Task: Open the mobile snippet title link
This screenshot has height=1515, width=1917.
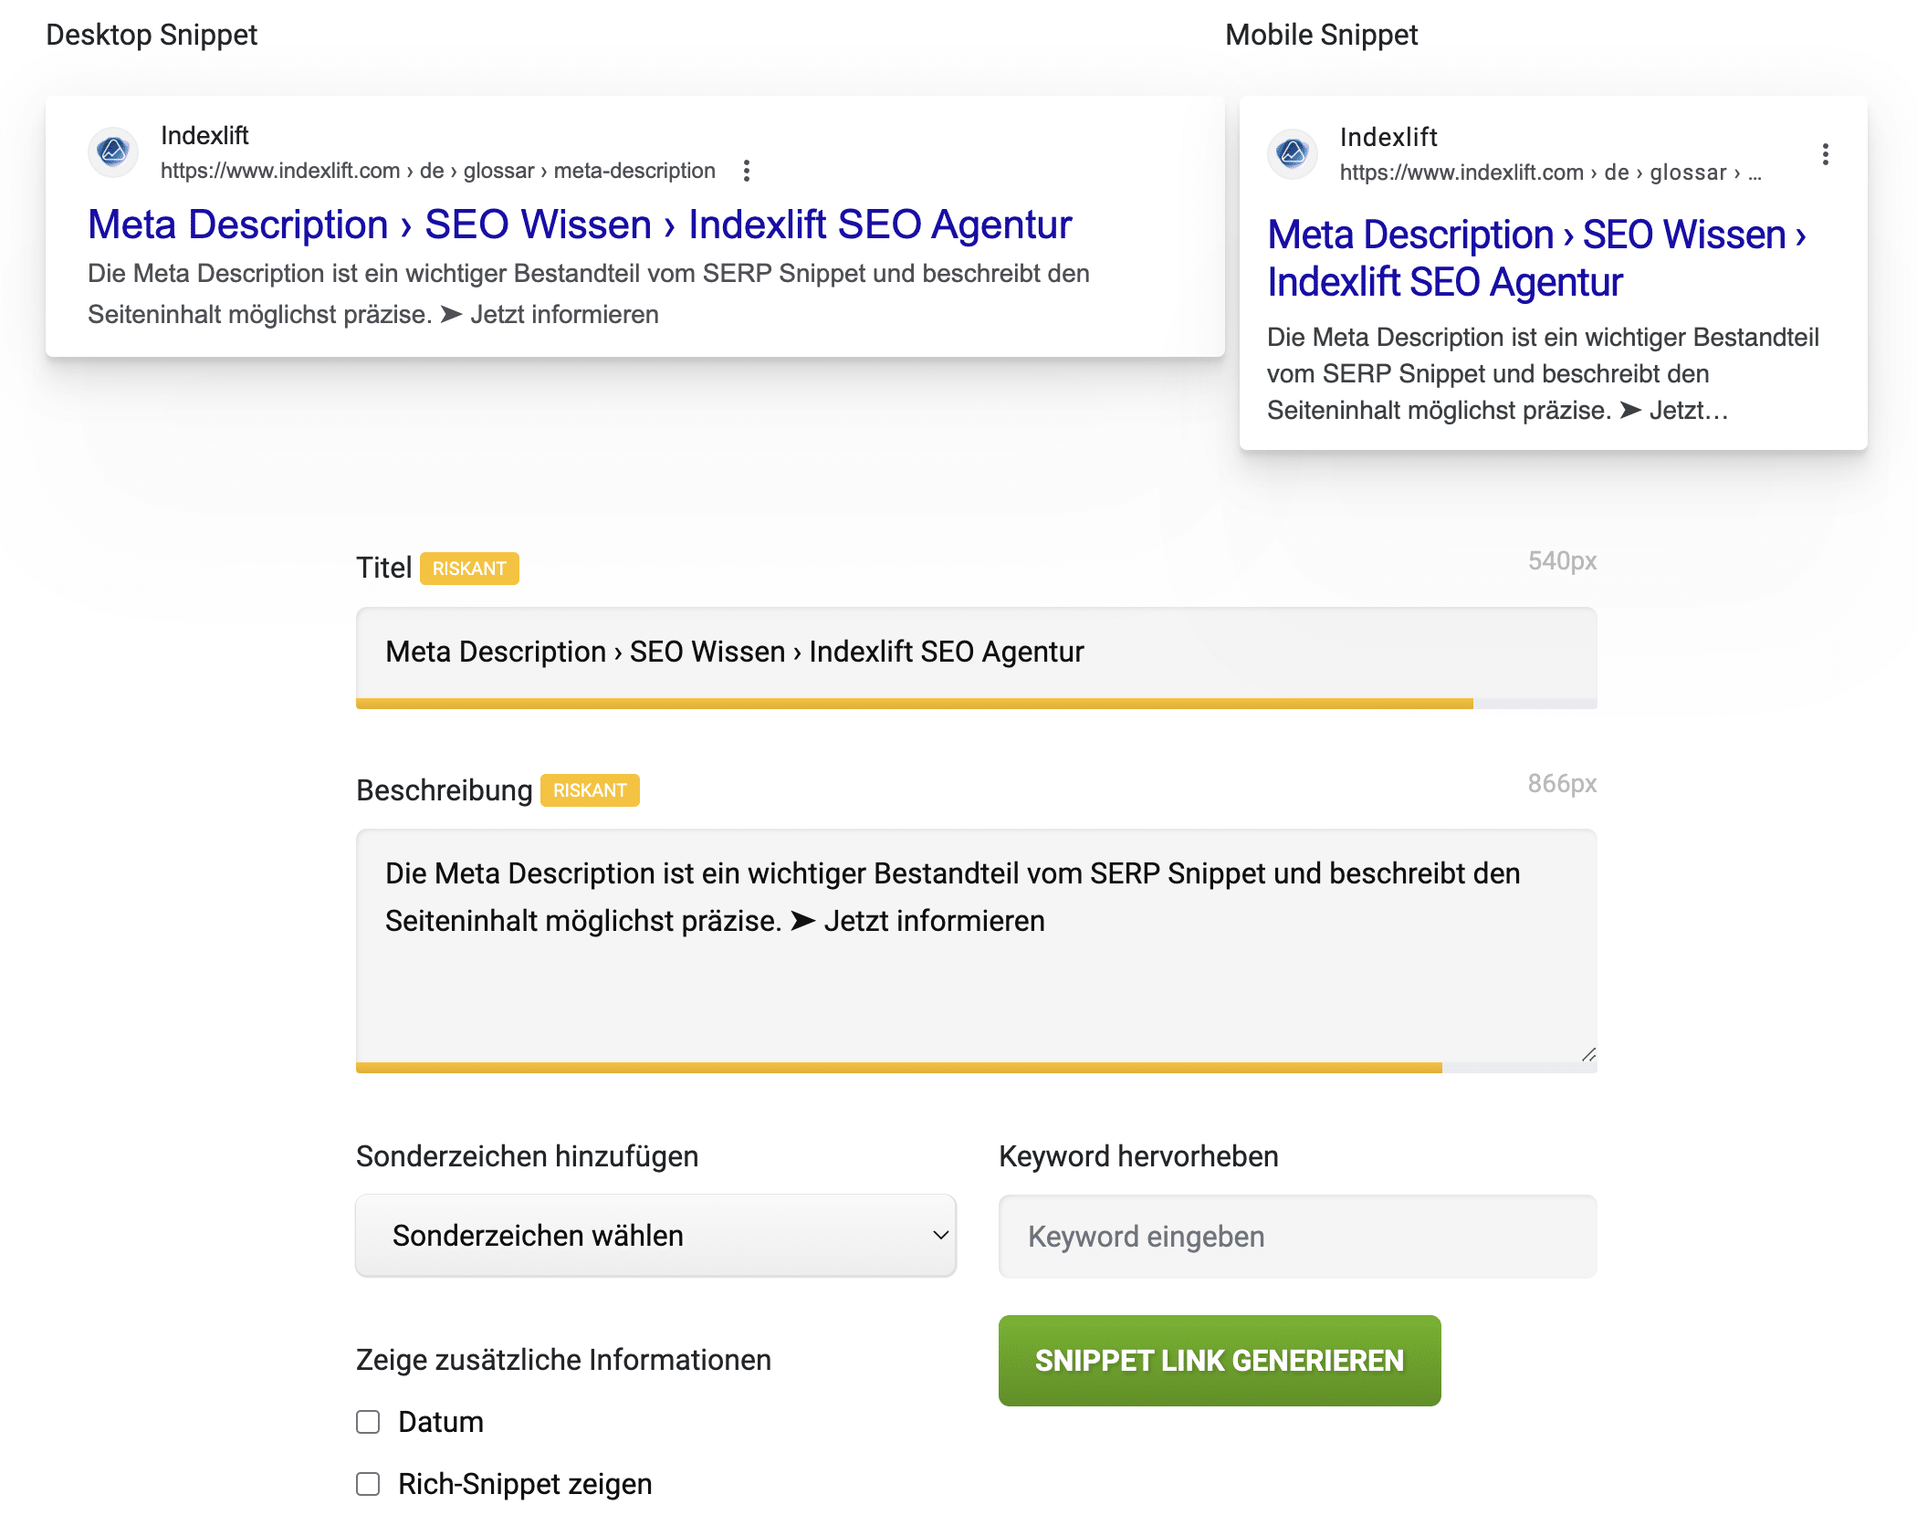Action: (1537, 258)
